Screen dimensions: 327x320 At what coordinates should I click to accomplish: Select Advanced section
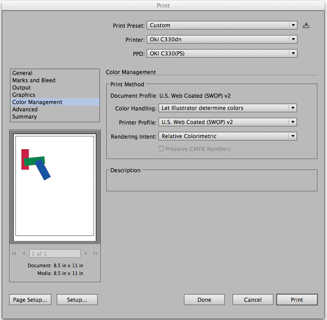pos(55,109)
